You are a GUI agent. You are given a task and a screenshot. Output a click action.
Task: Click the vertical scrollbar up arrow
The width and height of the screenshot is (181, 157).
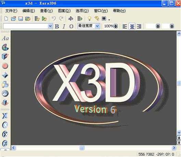click(x=179, y=34)
